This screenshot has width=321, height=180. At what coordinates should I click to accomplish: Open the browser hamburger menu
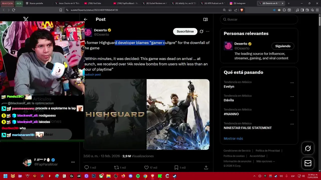pos(317,10)
